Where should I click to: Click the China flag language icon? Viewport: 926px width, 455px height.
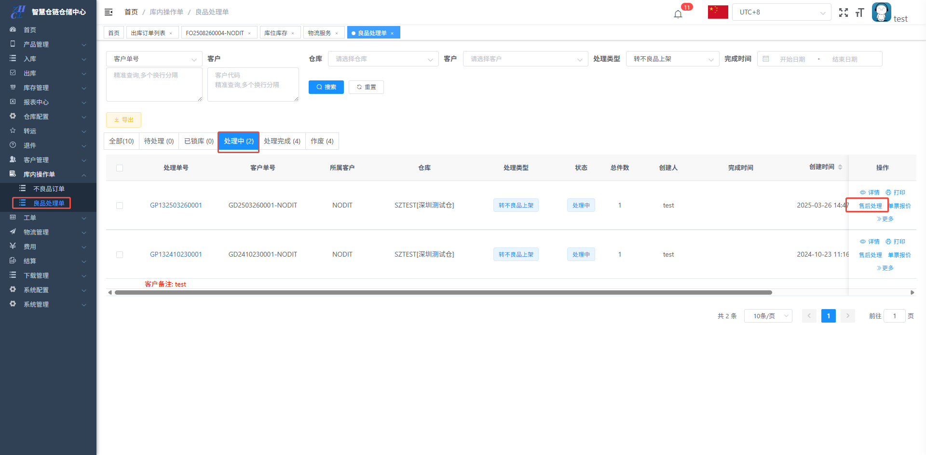pyautogui.click(x=718, y=12)
